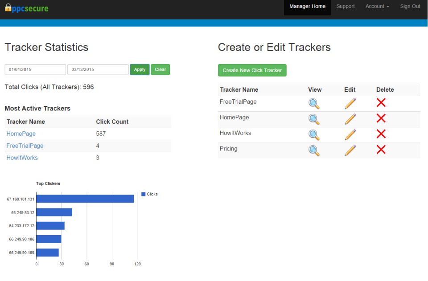428x281 pixels.
Task: Click the Top Clickers chart title
Action: tap(48, 183)
